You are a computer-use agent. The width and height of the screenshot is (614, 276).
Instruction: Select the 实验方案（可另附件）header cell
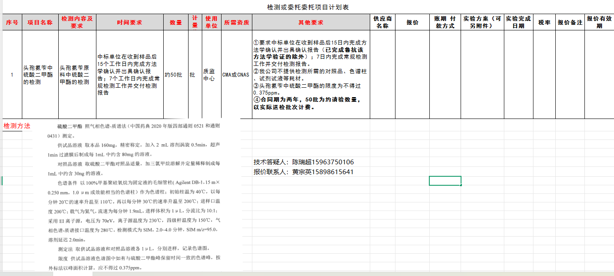[482, 22]
